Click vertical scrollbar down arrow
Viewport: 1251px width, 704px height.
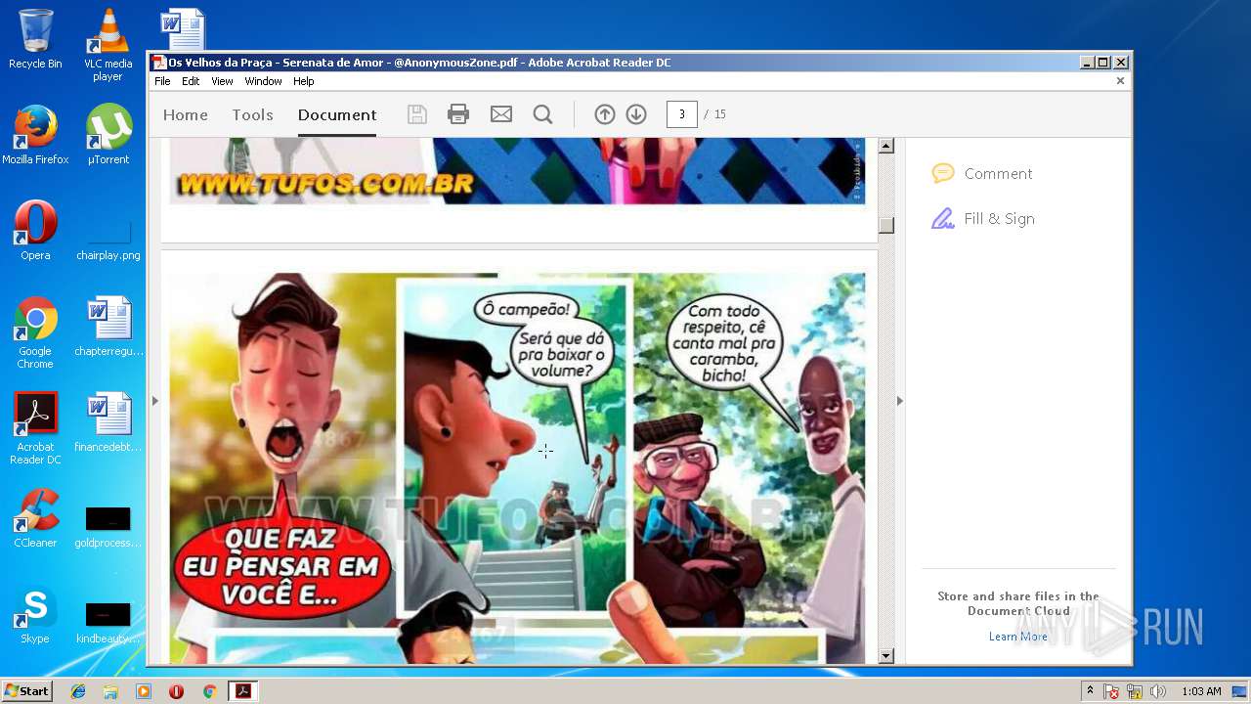[x=886, y=656]
